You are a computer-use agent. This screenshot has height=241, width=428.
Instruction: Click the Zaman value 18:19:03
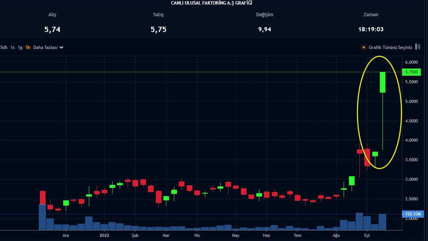[371, 29]
